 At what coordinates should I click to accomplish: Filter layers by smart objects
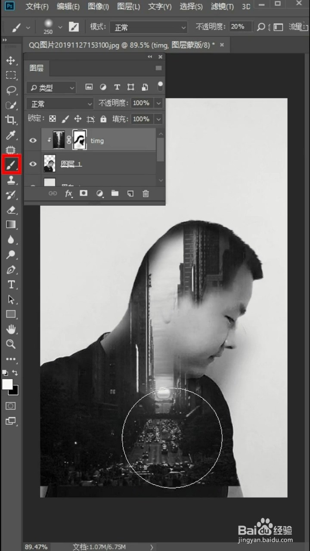145,87
